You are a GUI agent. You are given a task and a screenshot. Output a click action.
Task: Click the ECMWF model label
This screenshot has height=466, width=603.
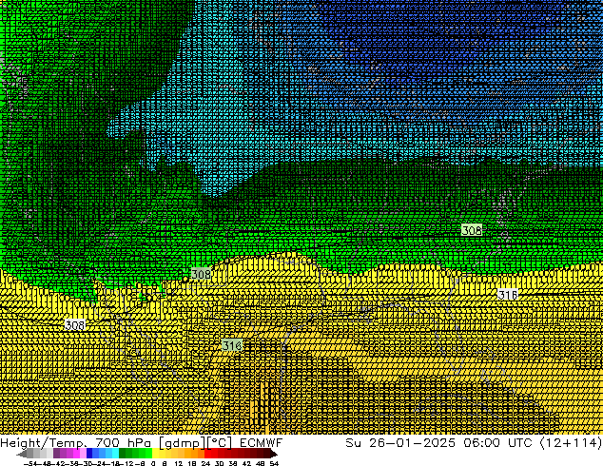262,443
